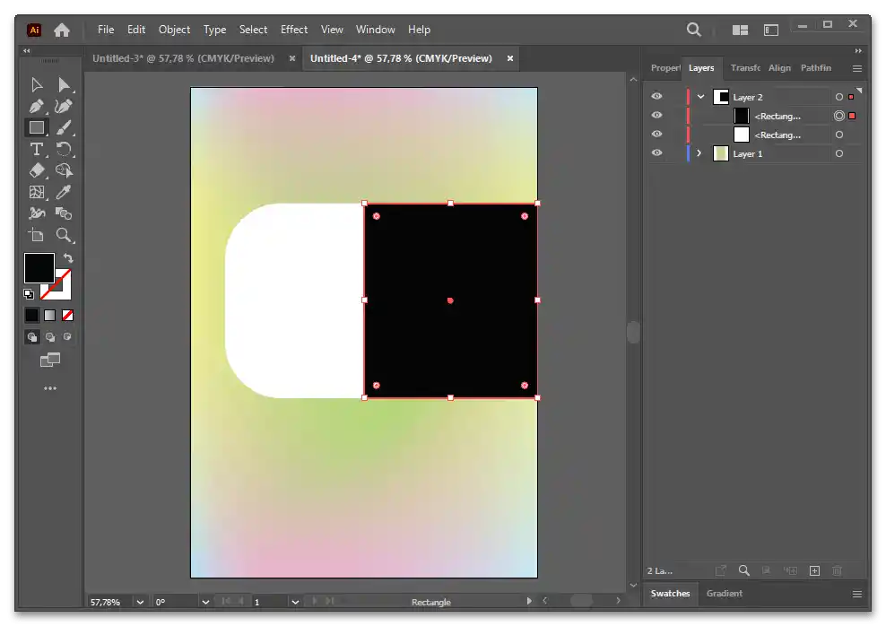
Task: Select the Direct Selection tool
Action: (64, 84)
